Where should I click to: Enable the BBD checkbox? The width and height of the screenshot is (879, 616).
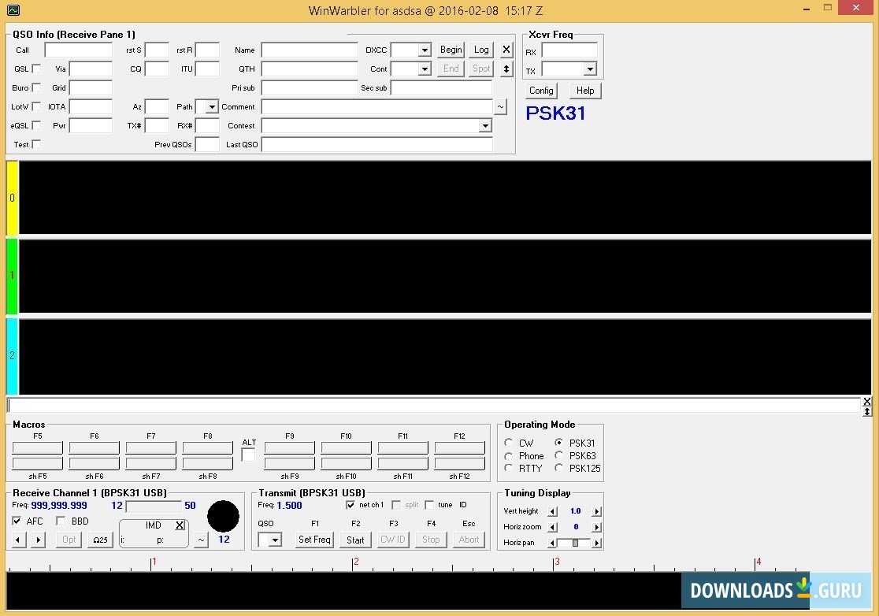[61, 521]
